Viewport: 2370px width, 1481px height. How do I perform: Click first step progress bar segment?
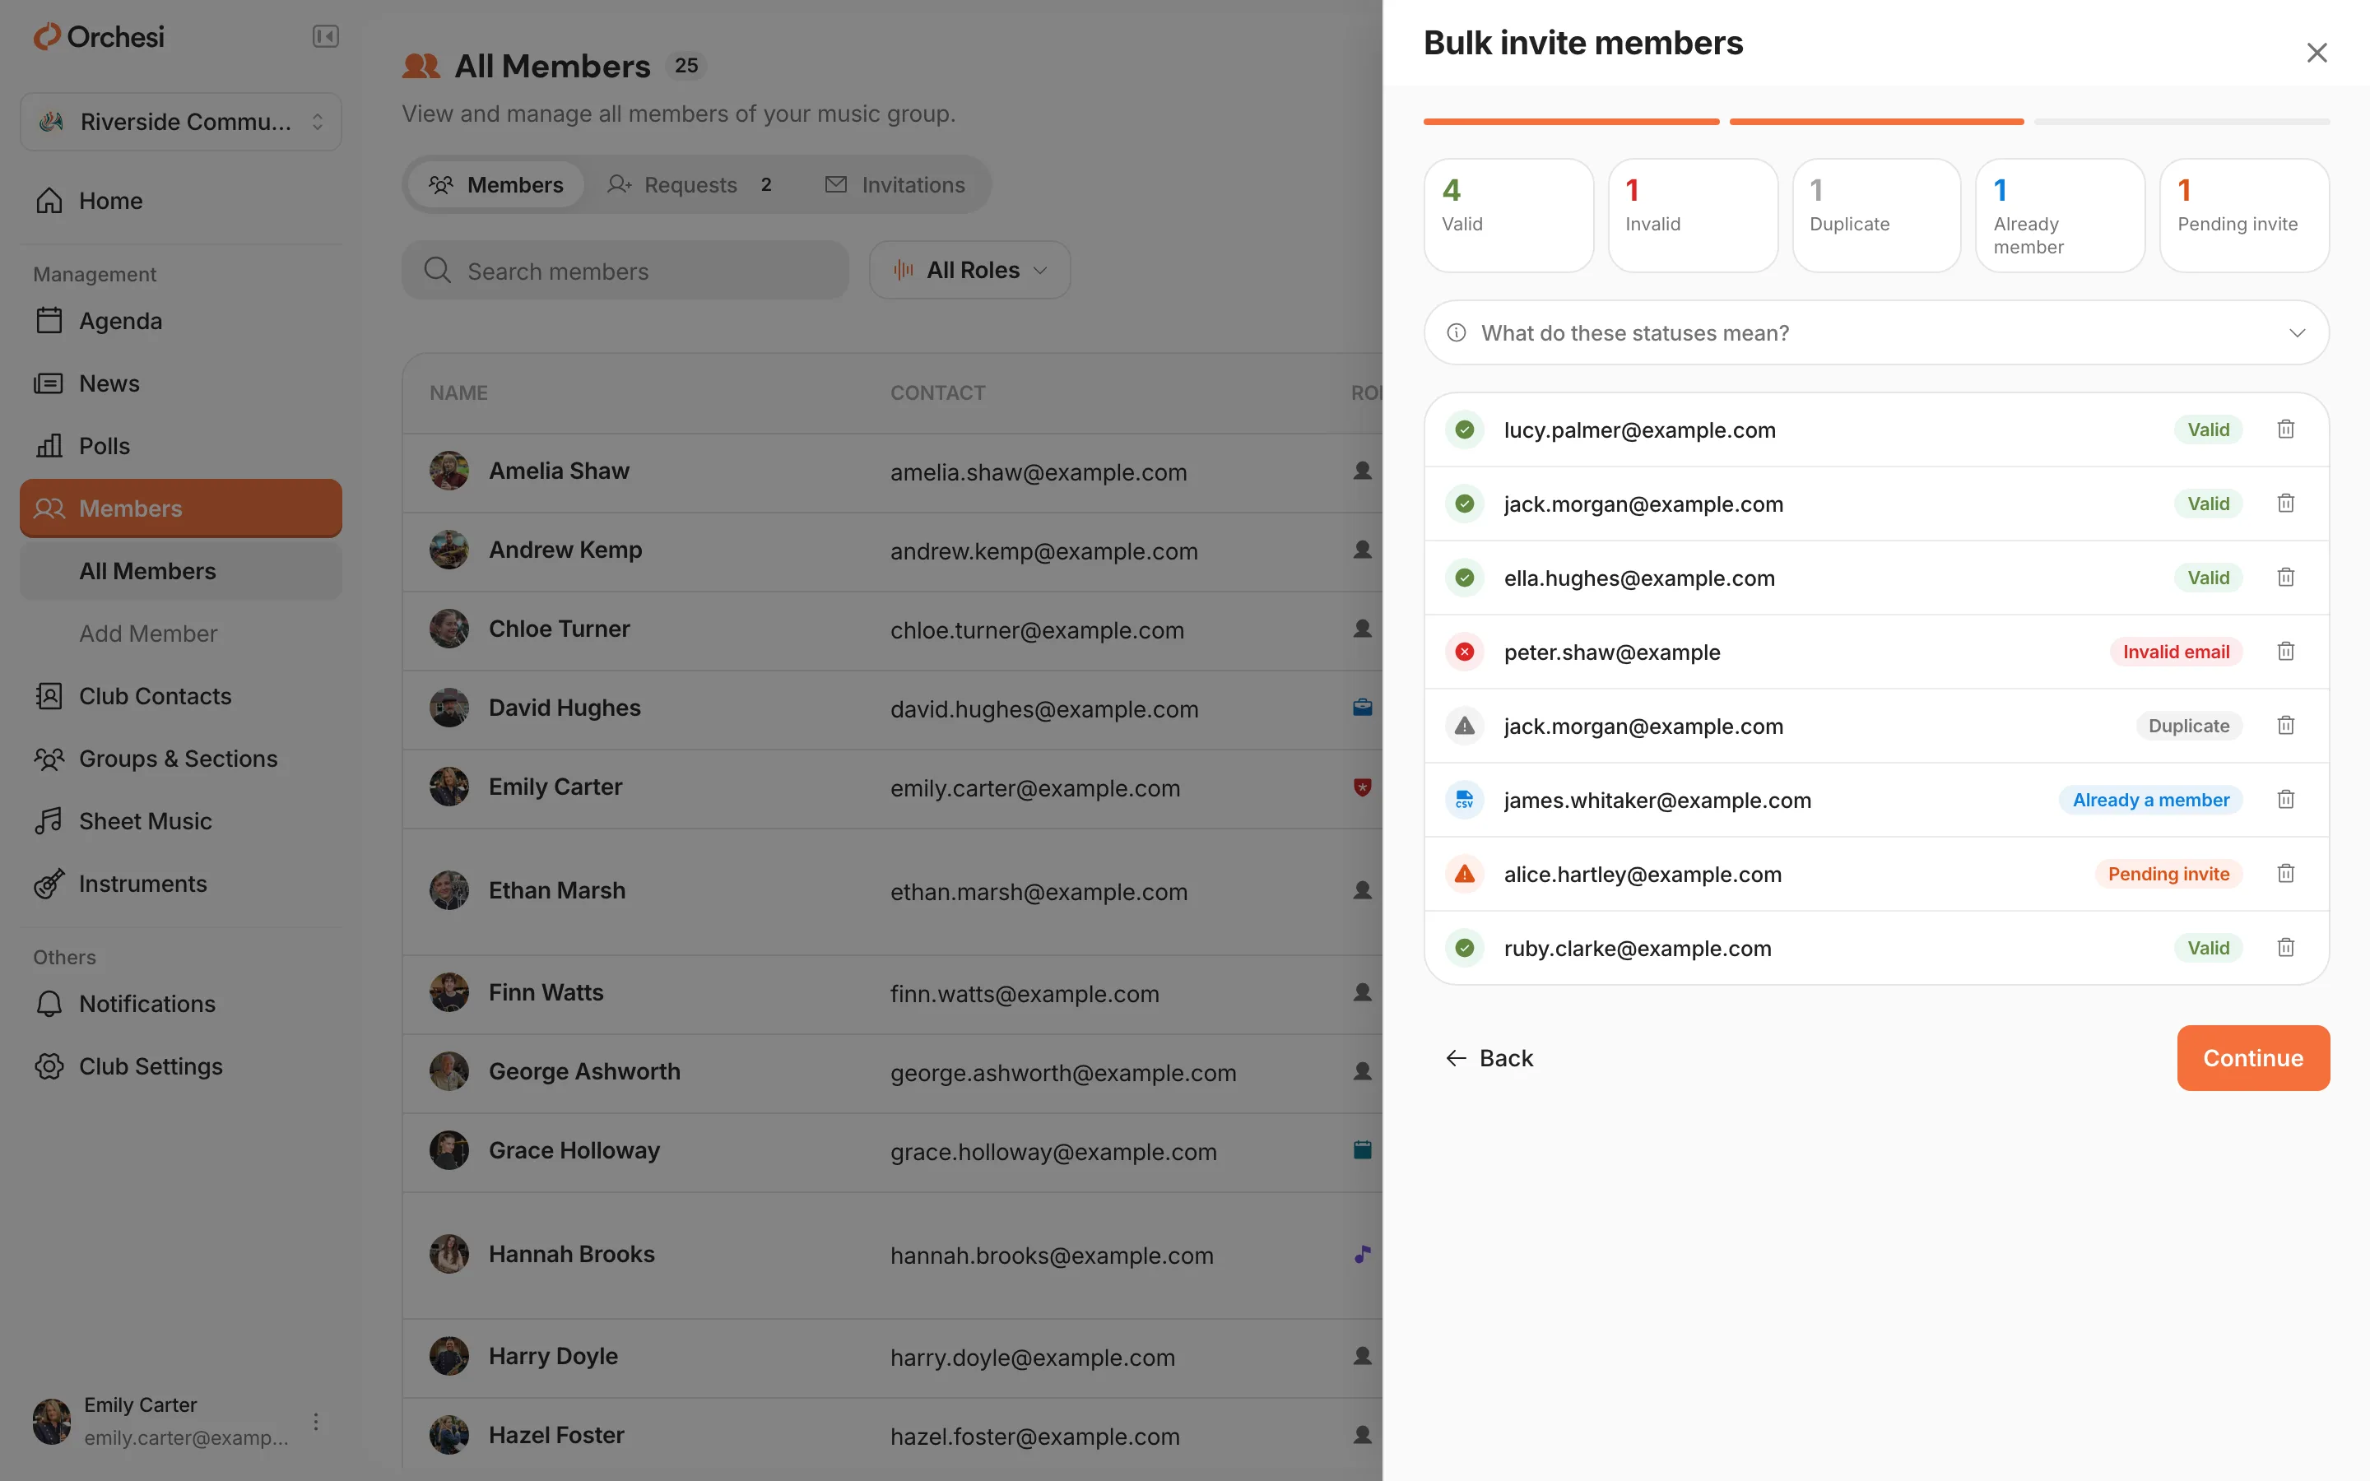pos(1571,122)
